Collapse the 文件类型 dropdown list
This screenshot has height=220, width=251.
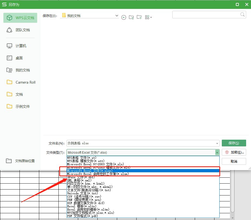pyautogui.click(x=217, y=153)
